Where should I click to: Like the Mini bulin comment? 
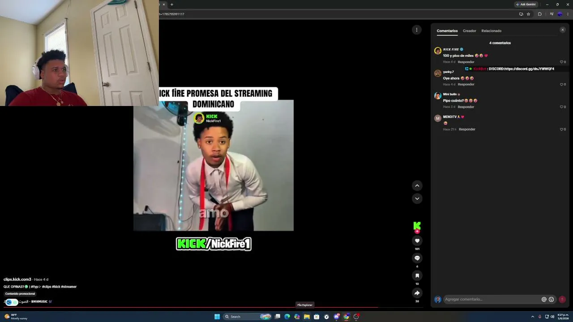561,107
